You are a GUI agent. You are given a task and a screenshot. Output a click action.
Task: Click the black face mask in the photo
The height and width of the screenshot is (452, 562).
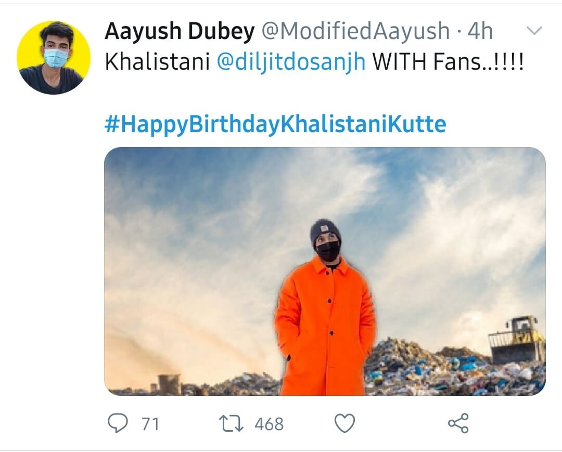point(328,251)
